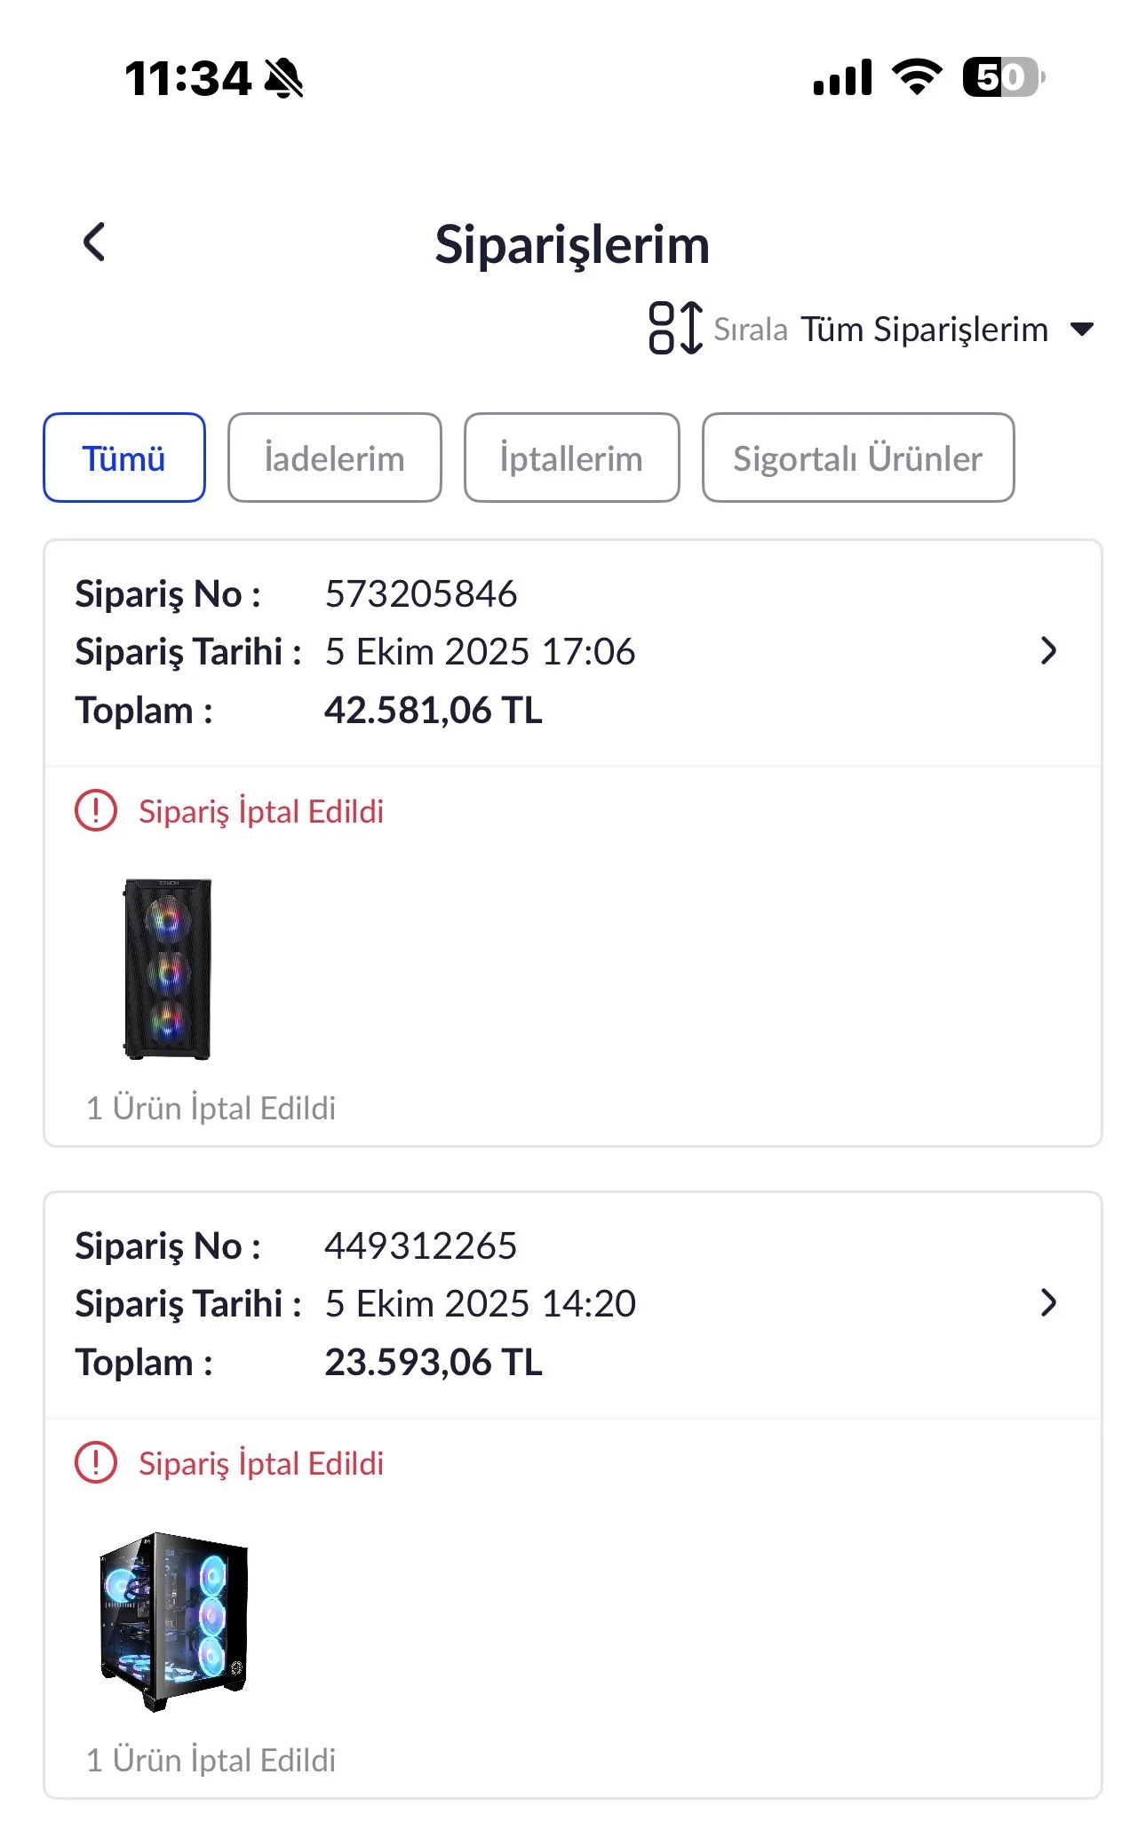
Task: Show the Sigortalı Ürünler tab
Action: (x=857, y=458)
